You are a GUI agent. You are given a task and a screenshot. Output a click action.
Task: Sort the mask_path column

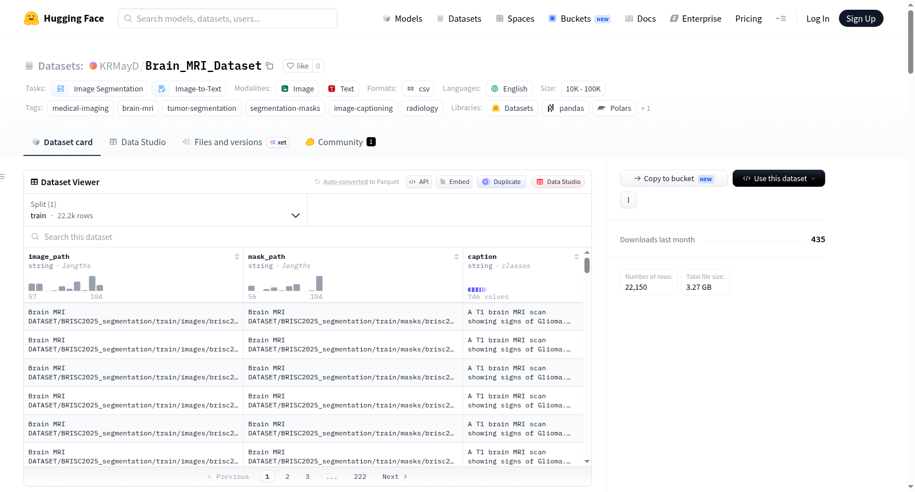coord(456,257)
